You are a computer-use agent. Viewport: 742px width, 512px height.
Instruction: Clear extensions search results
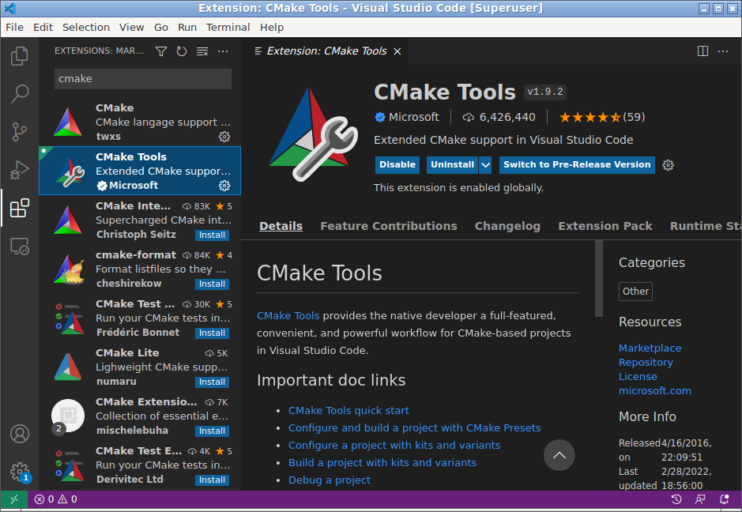click(x=202, y=51)
